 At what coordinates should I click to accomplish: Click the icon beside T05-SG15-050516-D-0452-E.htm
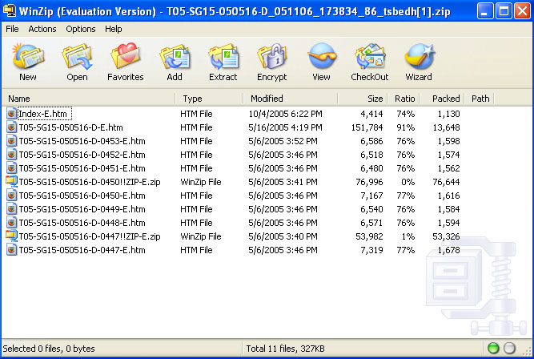click(x=11, y=155)
